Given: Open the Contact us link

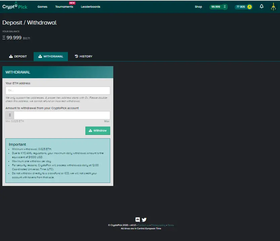Looking at the screenshot, I should 143,225.
